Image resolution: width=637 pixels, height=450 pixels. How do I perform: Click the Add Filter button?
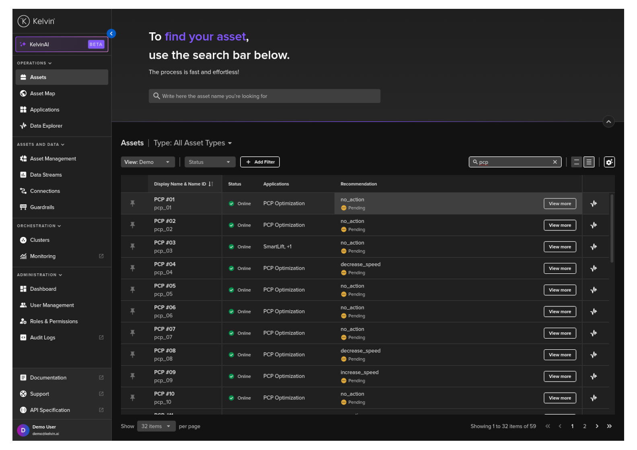(260, 162)
